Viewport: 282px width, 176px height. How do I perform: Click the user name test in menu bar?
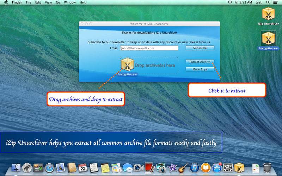(259, 2)
